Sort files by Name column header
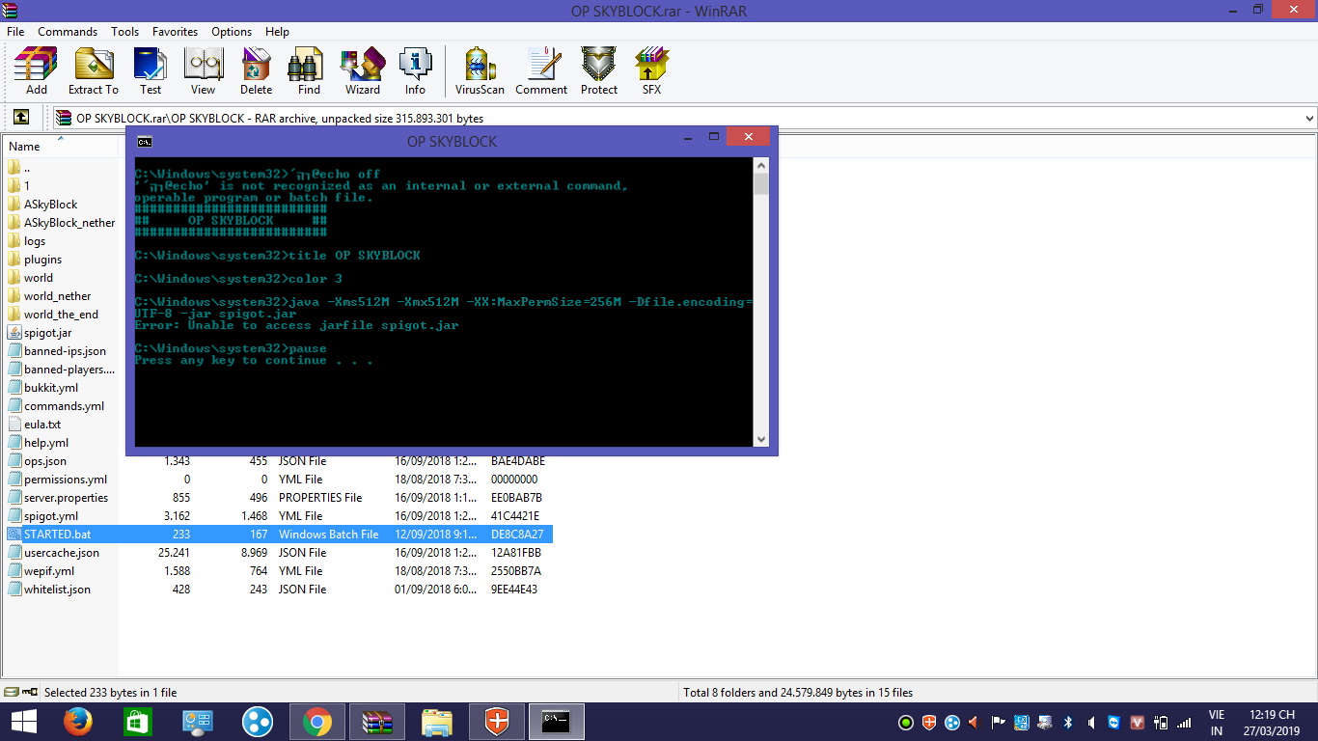The width and height of the screenshot is (1318, 741). click(25, 147)
